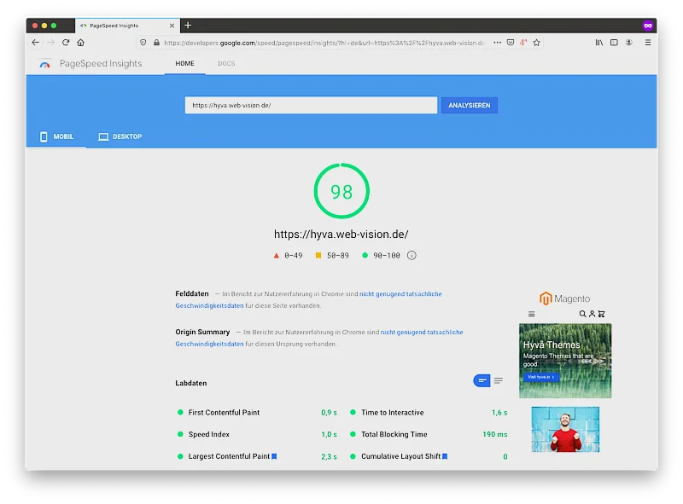Switch to the DESKTOP tab

point(120,136)
